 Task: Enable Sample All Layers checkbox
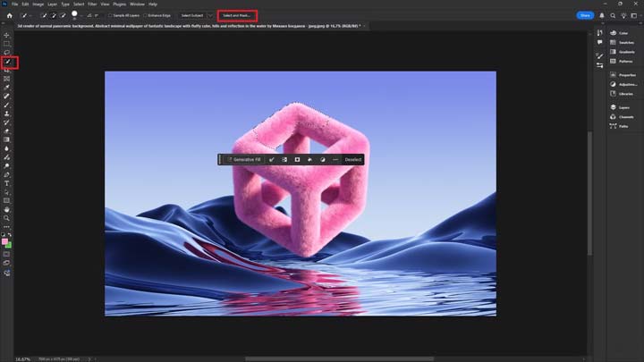111,15
